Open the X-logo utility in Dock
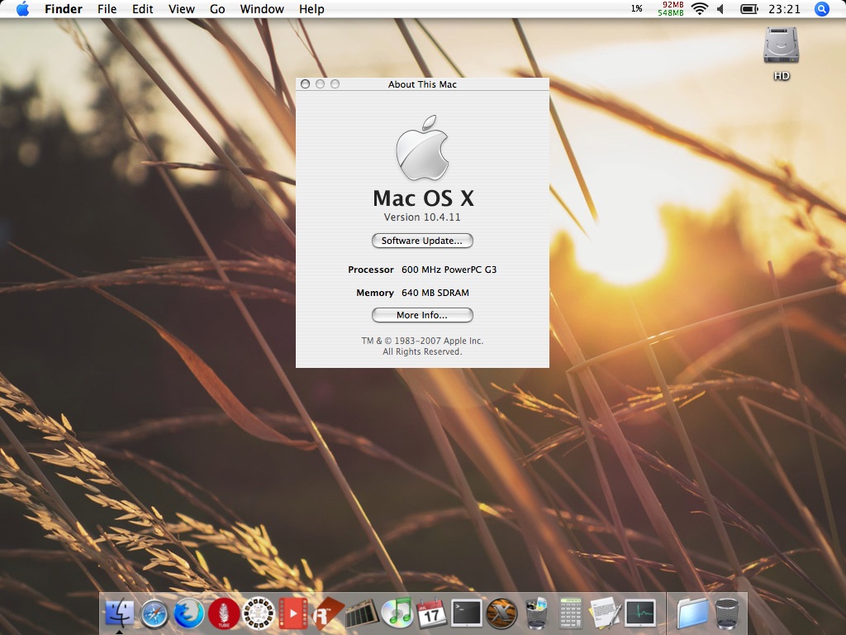This screenshot has width=846, height=635. click(501, 614)
